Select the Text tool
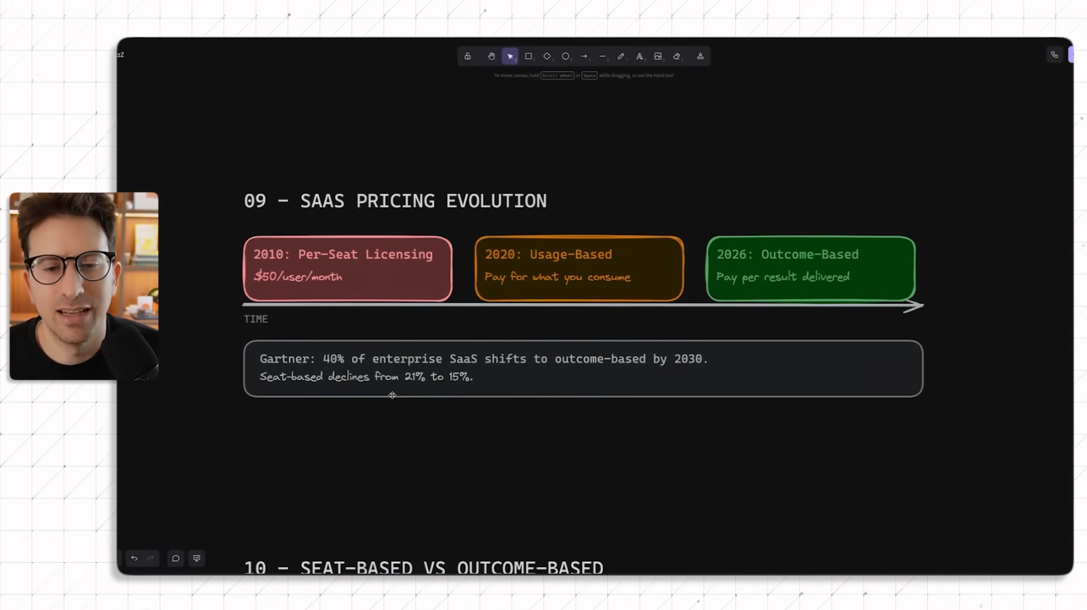 (639, 56)
